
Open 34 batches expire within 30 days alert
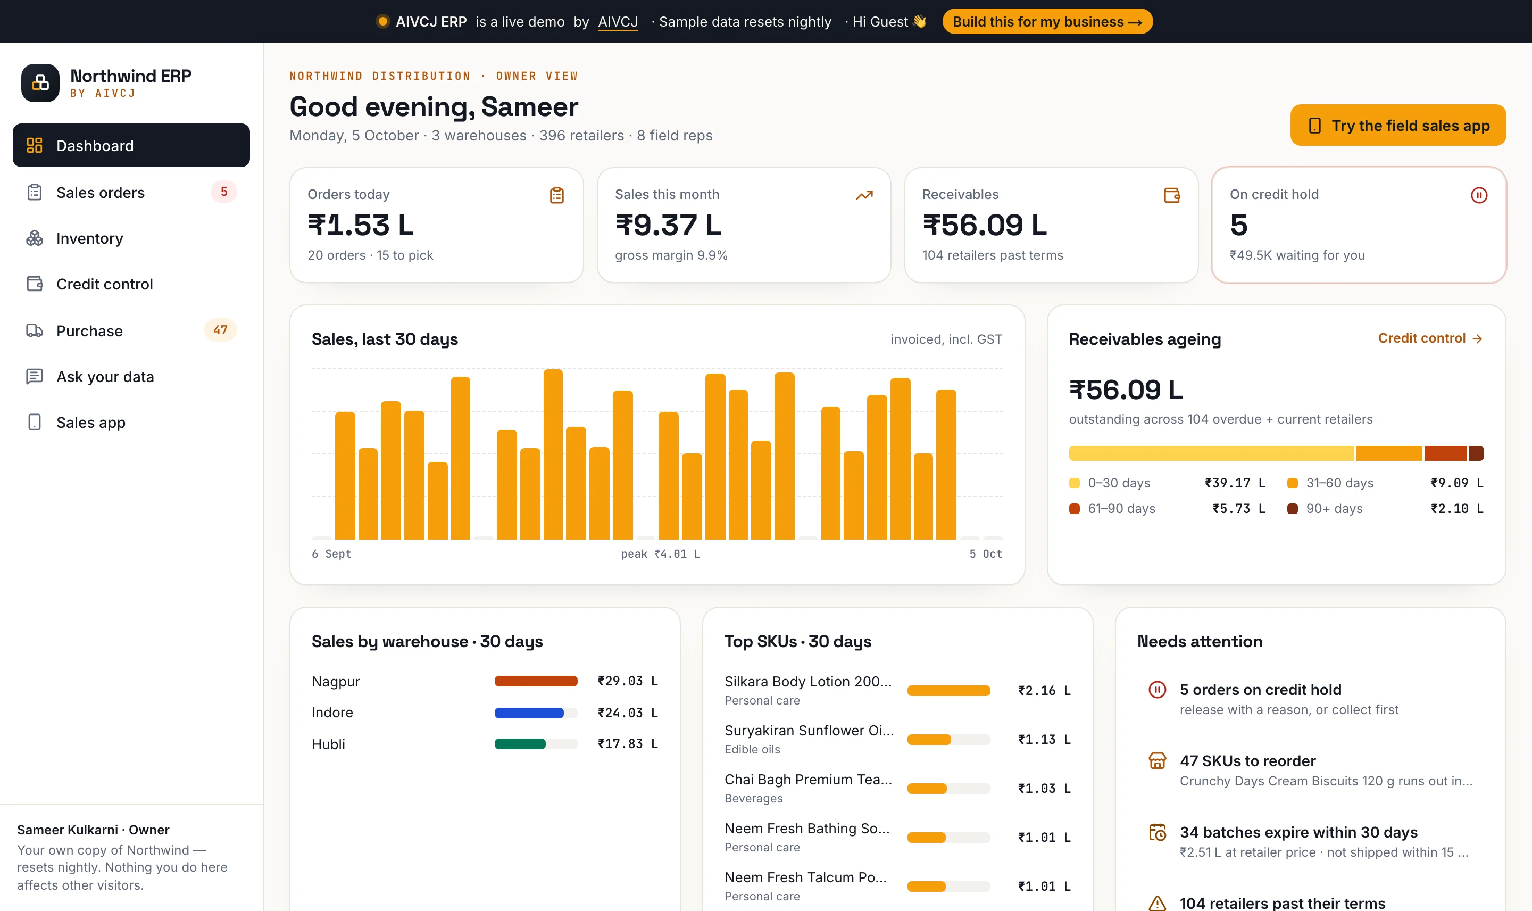pos(1310,842)
